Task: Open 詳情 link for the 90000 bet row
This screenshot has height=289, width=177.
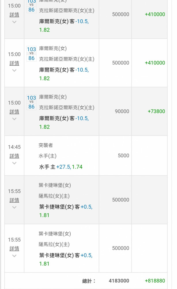Action: coord(14,112)
